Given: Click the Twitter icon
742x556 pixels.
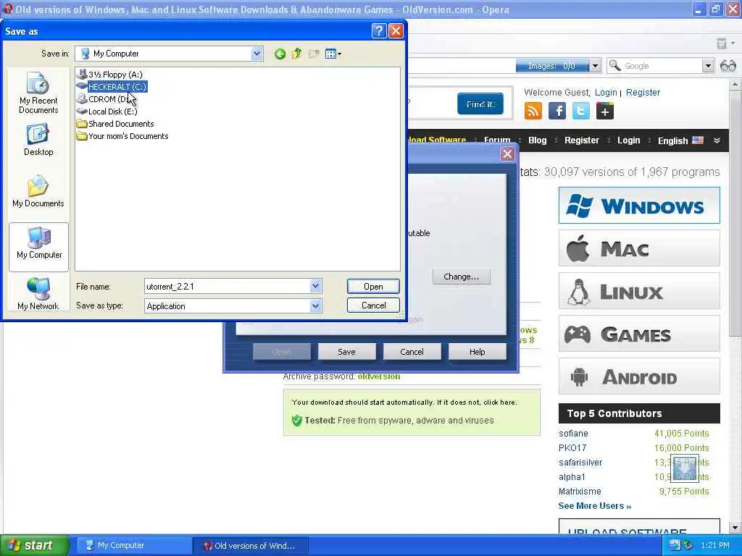Looking at the screenshot, I should click(581, 111).
